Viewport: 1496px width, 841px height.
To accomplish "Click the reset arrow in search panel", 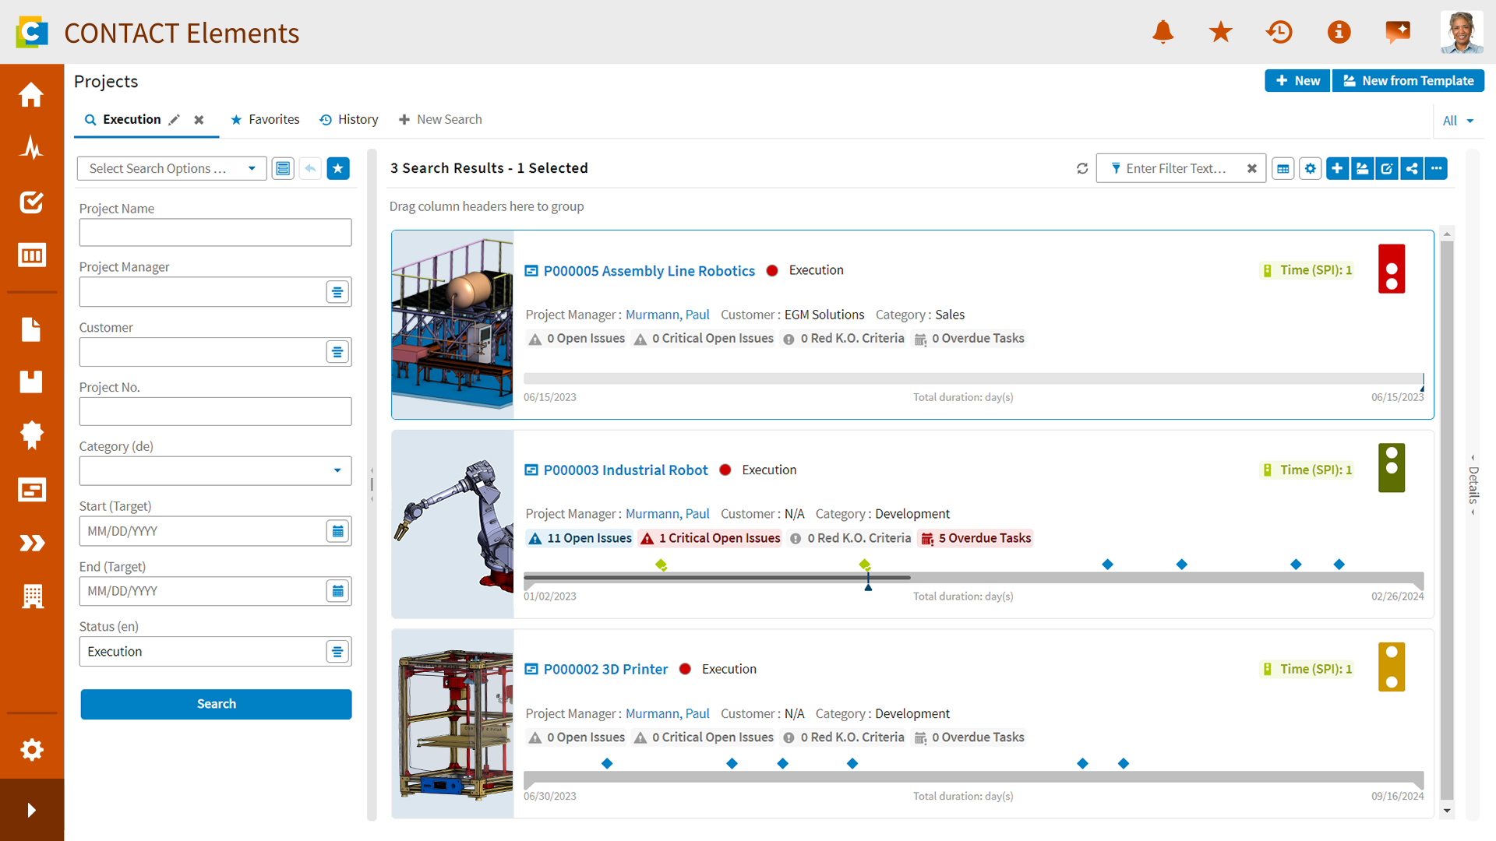I will 310,168.
